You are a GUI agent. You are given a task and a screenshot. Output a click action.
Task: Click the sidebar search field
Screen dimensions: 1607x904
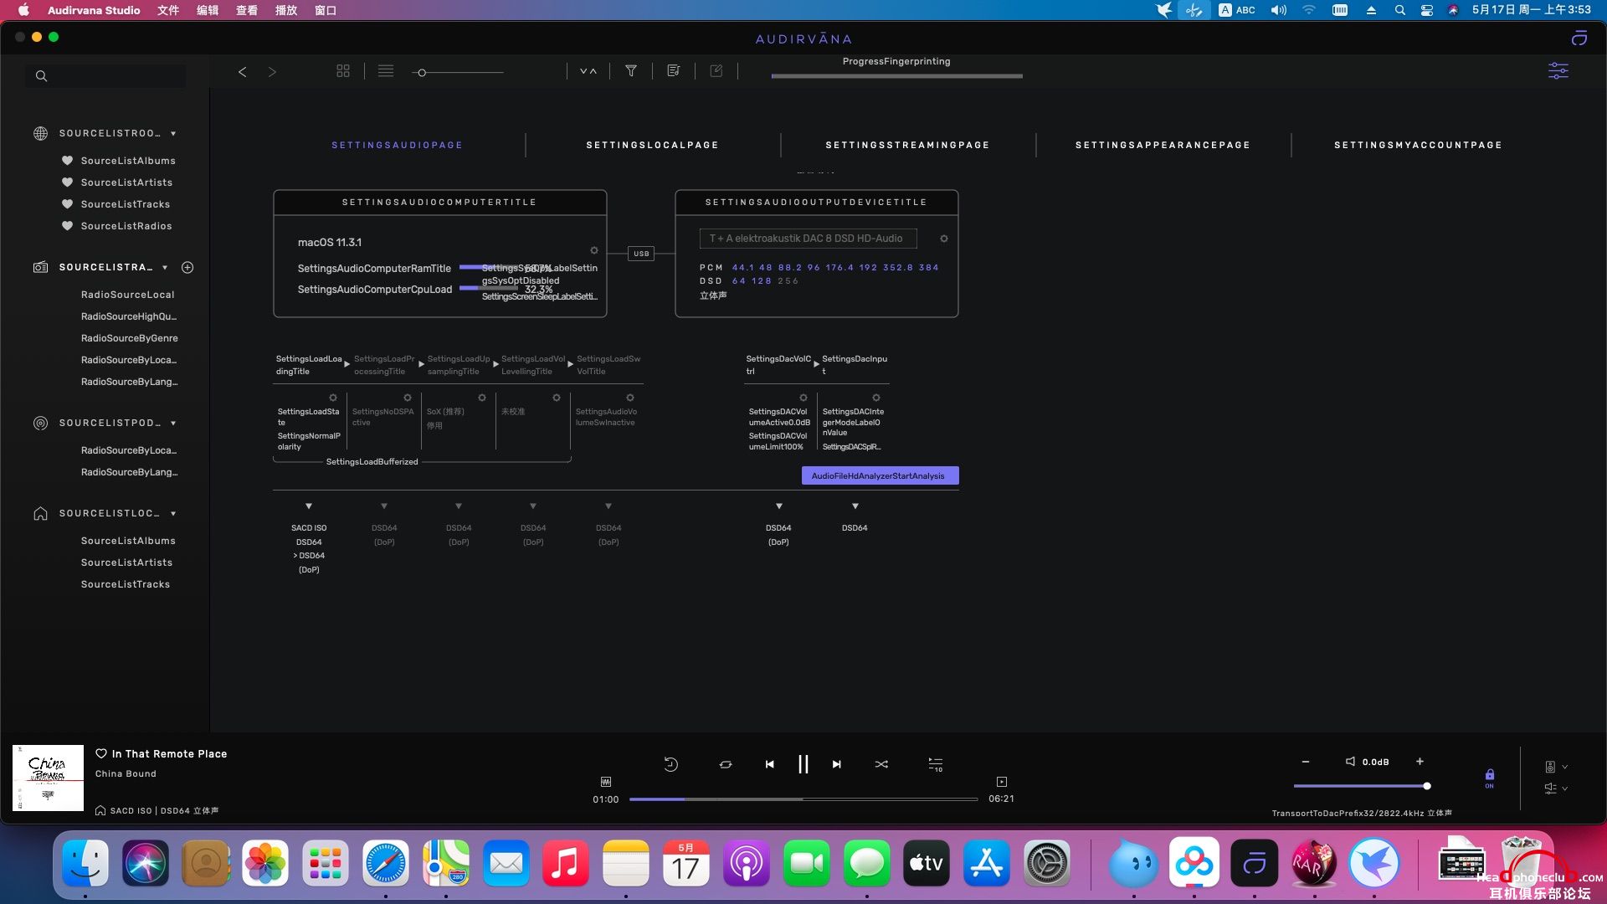click(105, 76)
